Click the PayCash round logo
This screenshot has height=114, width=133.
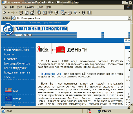(x=8, y=30)
